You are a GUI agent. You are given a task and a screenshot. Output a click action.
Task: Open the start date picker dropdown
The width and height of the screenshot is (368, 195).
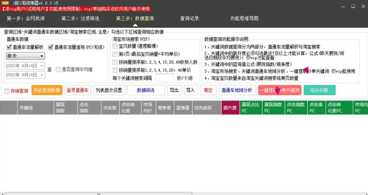pos(42,66)
